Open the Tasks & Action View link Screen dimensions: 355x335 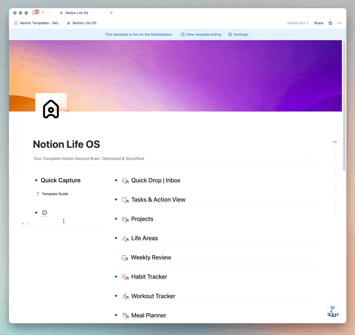pos(158,199)
